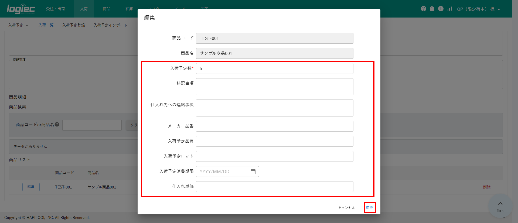The width and height of the screenshot is (518, 223).
Task: Switch to the 入荷予定インポート tab
Action: (110, 25)
